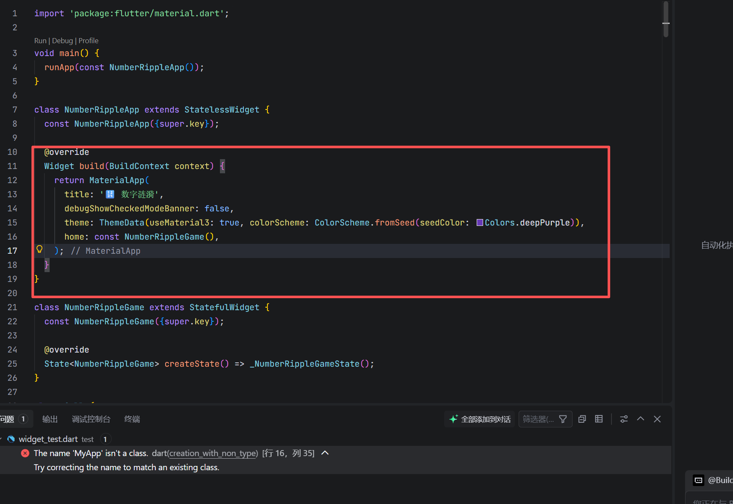Close the bottom Problems panel

click(x=657, y=419)
